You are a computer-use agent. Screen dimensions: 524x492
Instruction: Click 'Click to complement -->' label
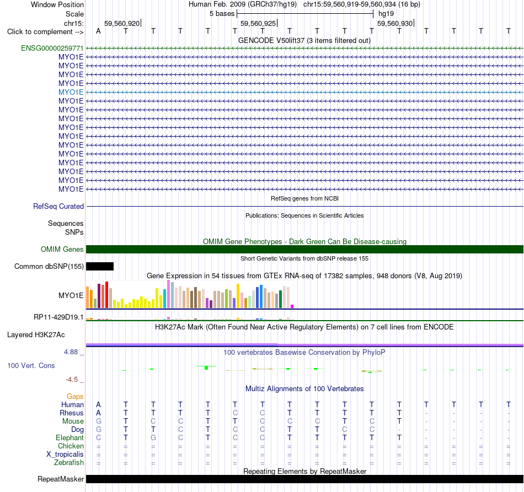[45, 32]
